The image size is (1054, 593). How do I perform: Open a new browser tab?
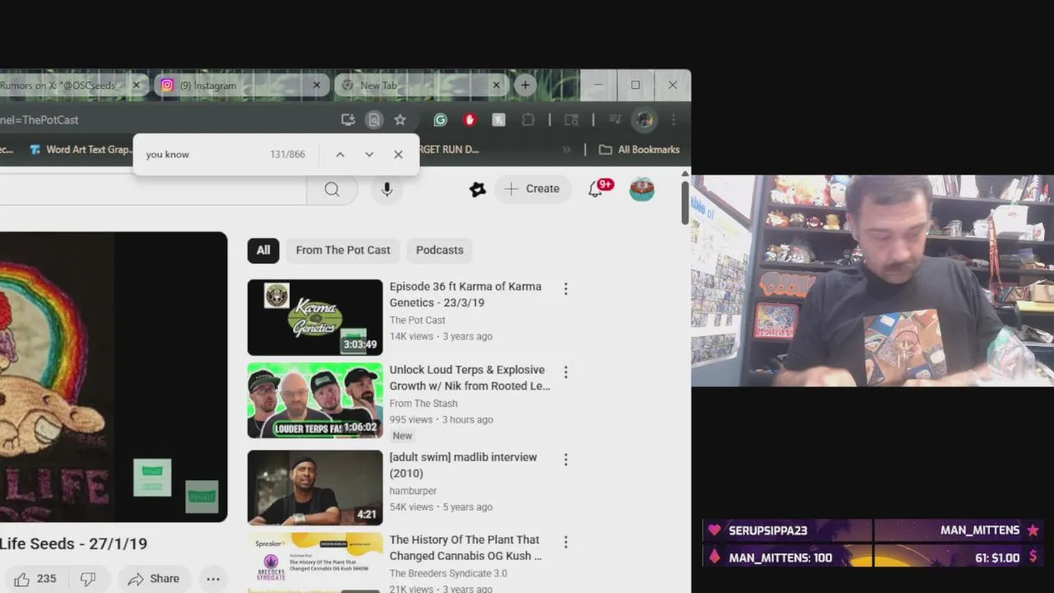[x=525, y=86]
